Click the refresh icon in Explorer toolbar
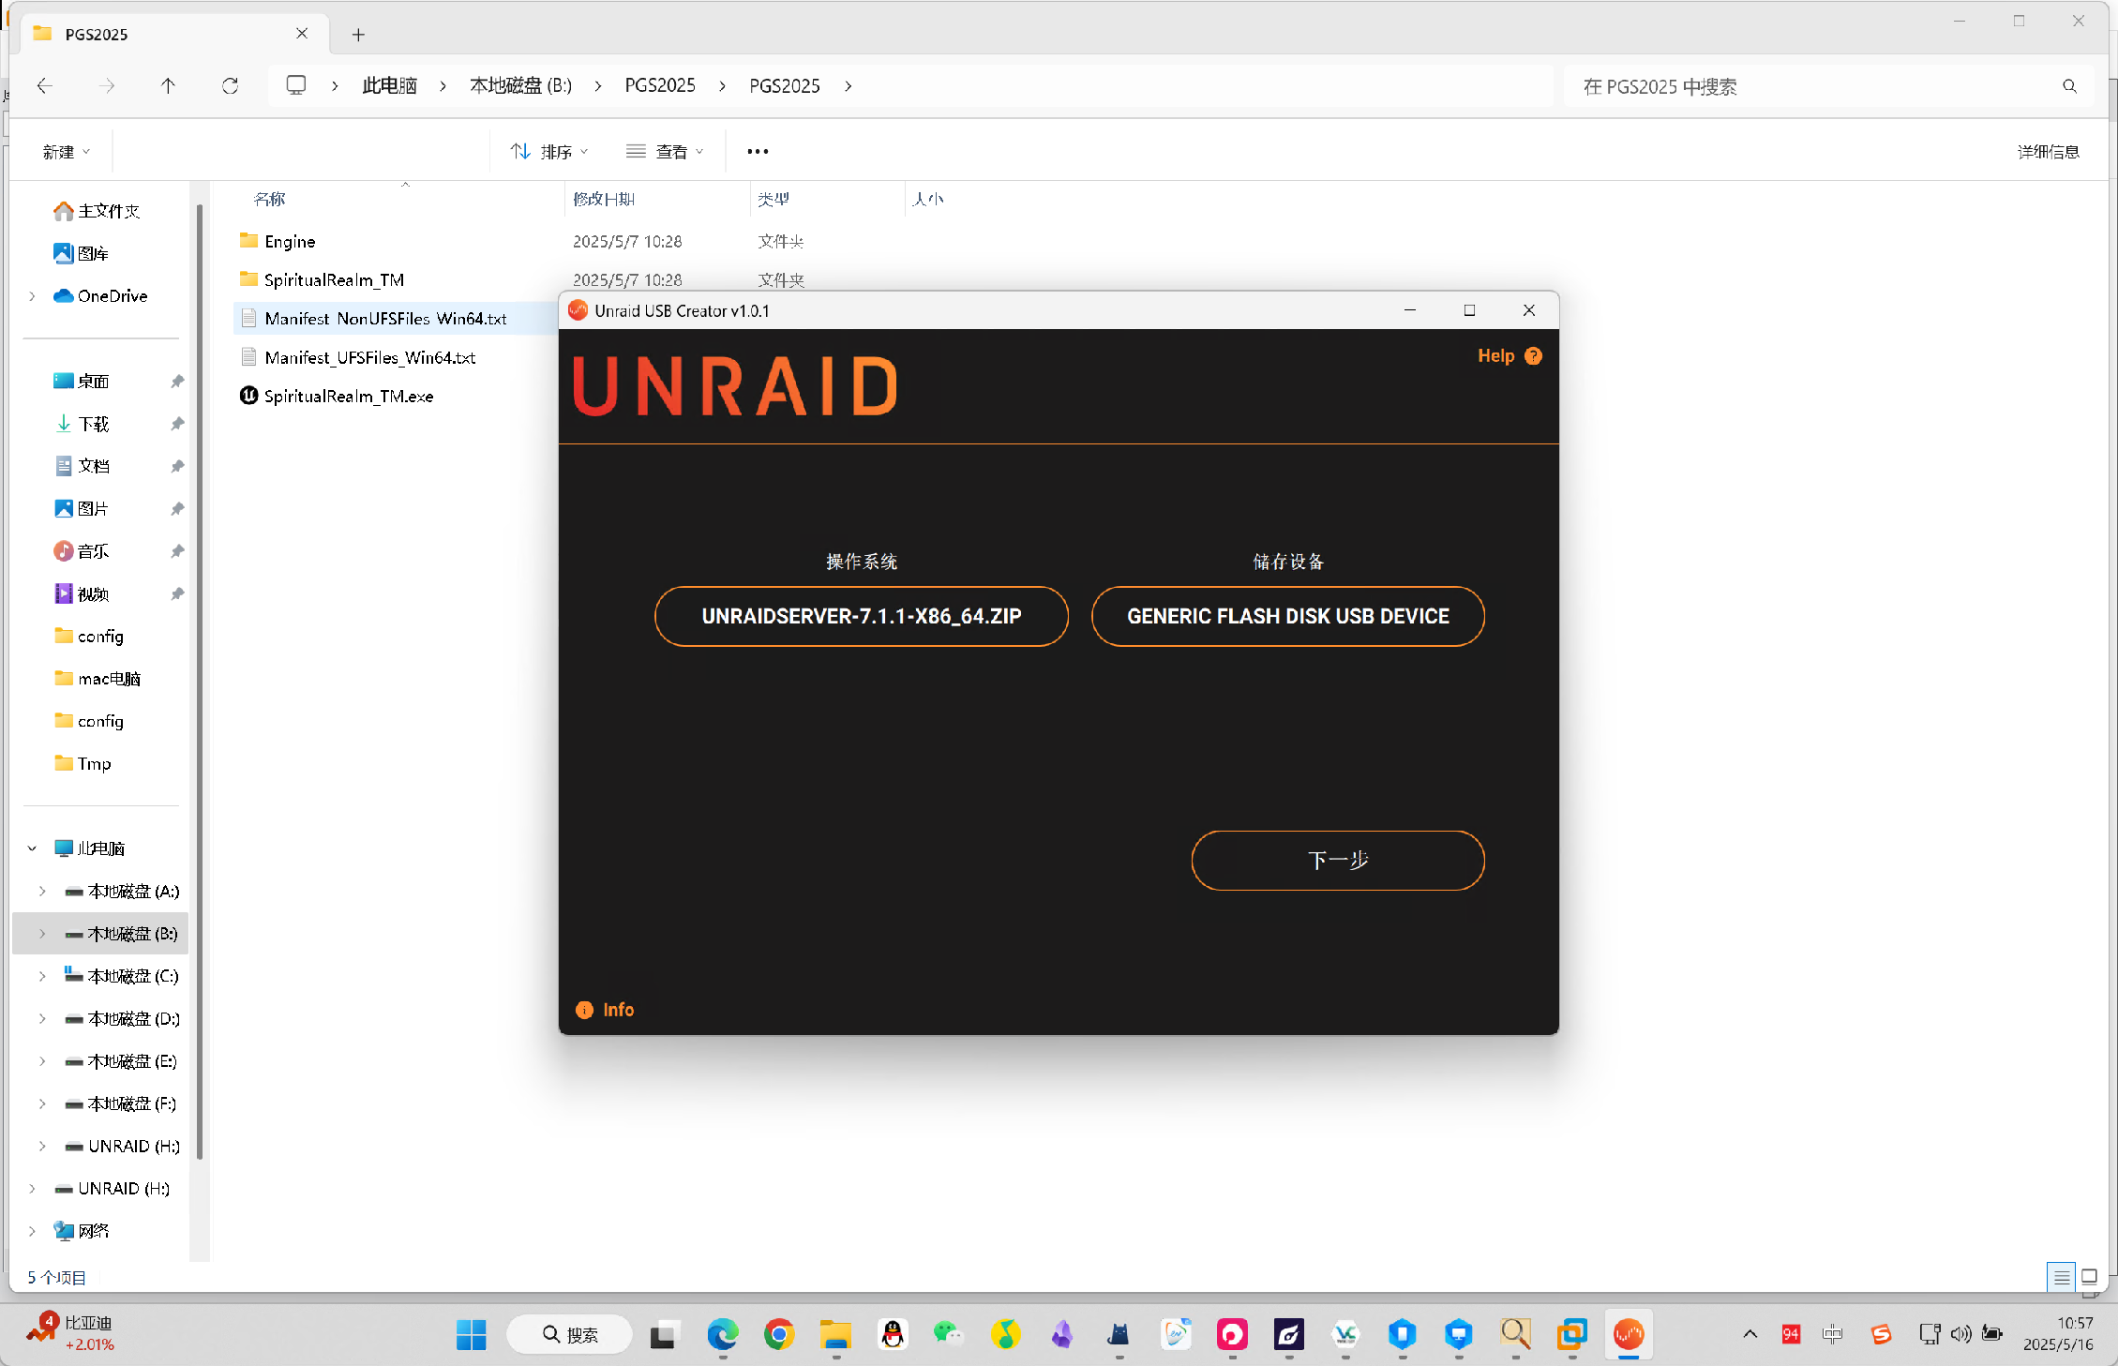Image resolution: width=2118 pixels, height=1366 pixels. coord(230,86)
